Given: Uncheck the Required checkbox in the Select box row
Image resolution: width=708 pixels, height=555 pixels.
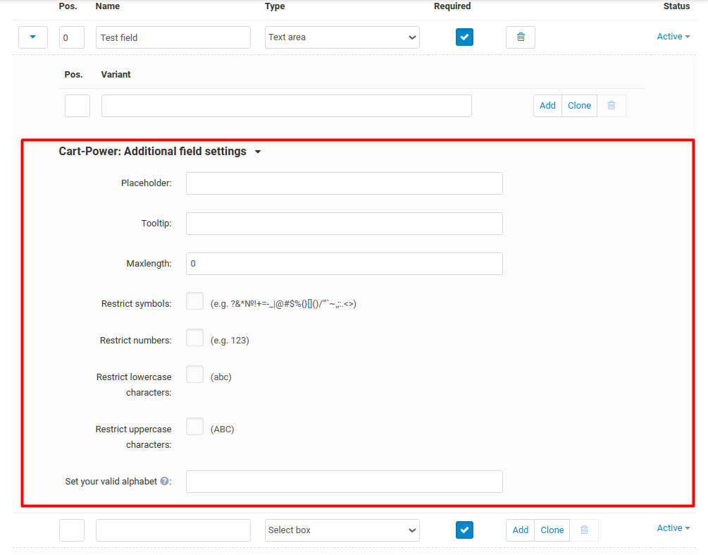Looking at the screenshot, I should tap(464, 530).
